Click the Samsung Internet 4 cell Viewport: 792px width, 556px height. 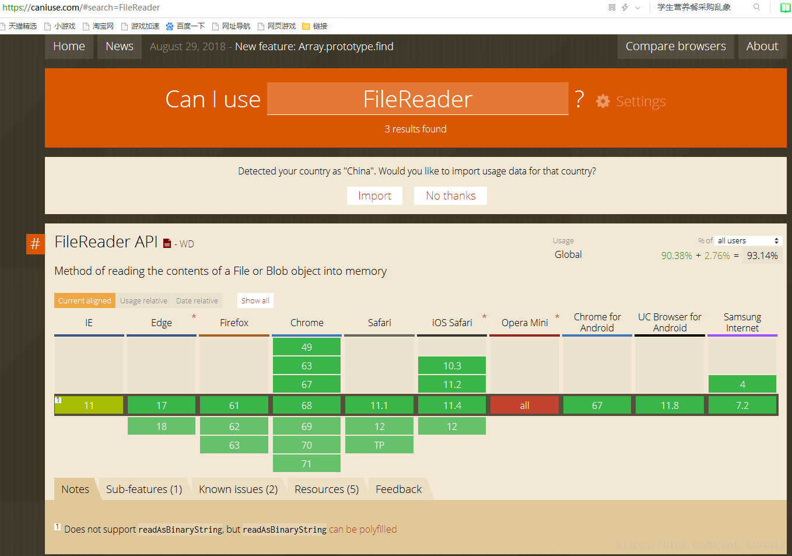[742, 384]
